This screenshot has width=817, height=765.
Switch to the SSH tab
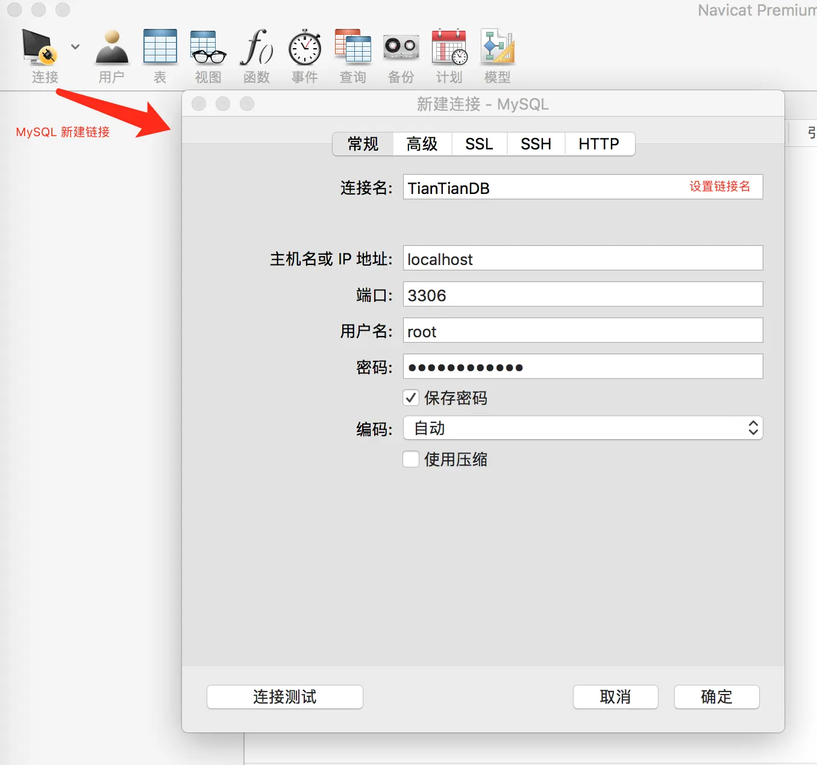click(x=536, y=144)
